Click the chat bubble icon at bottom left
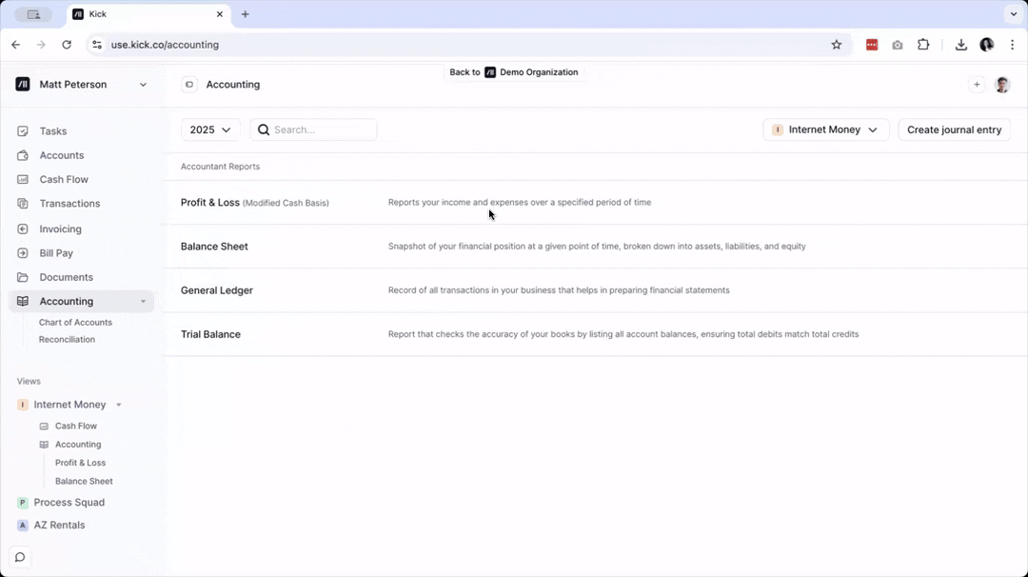This screenshot has height=577, width=1028. click(19, 557)
